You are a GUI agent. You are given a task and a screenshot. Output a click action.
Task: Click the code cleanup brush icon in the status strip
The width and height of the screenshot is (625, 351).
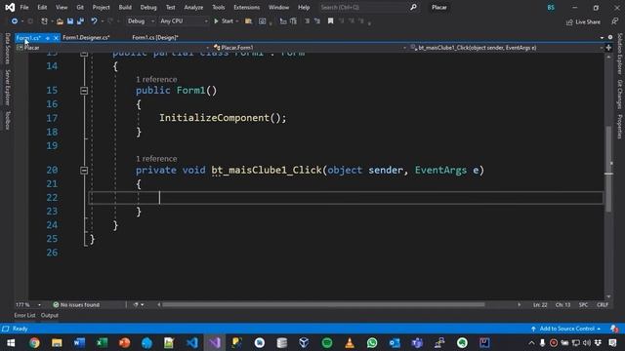tap(136, 305)
